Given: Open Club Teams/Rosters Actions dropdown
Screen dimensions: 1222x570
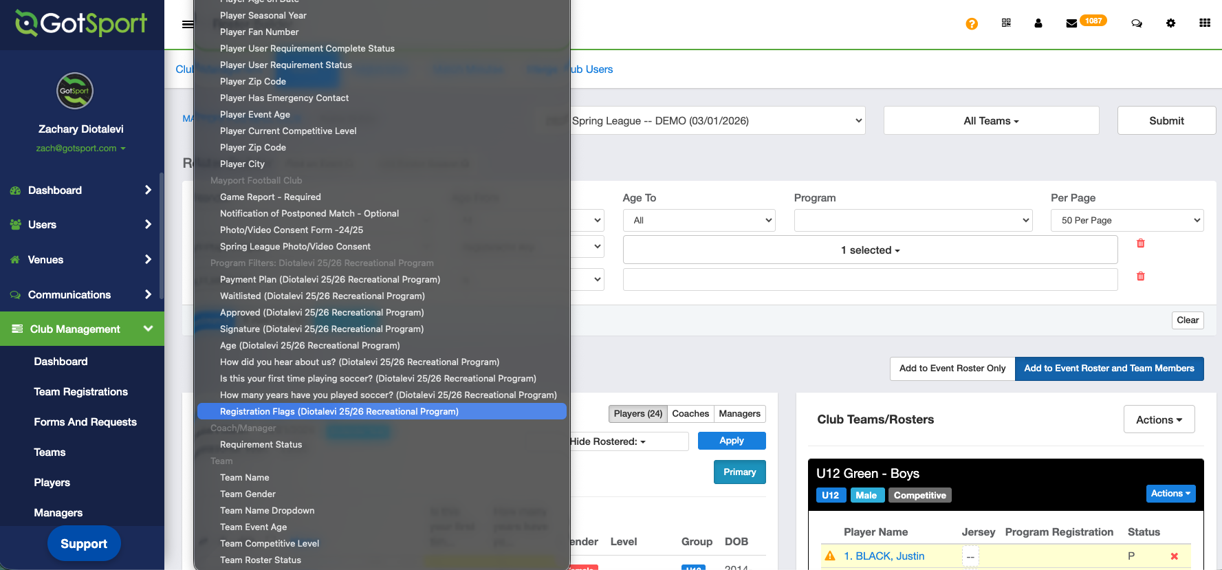Looking at the screenshot, I should (1158, 419).
